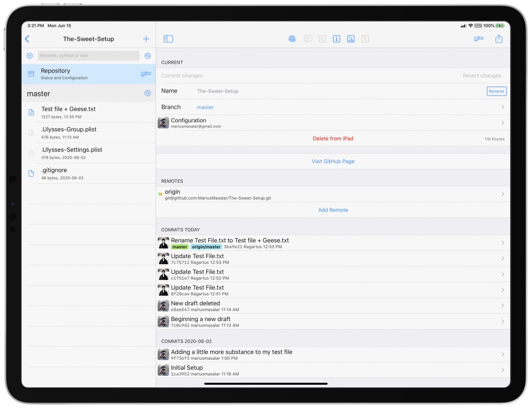The image size is (532, 409).
Task: Tap the avatar next to Configuration
Action: point(164,123)
